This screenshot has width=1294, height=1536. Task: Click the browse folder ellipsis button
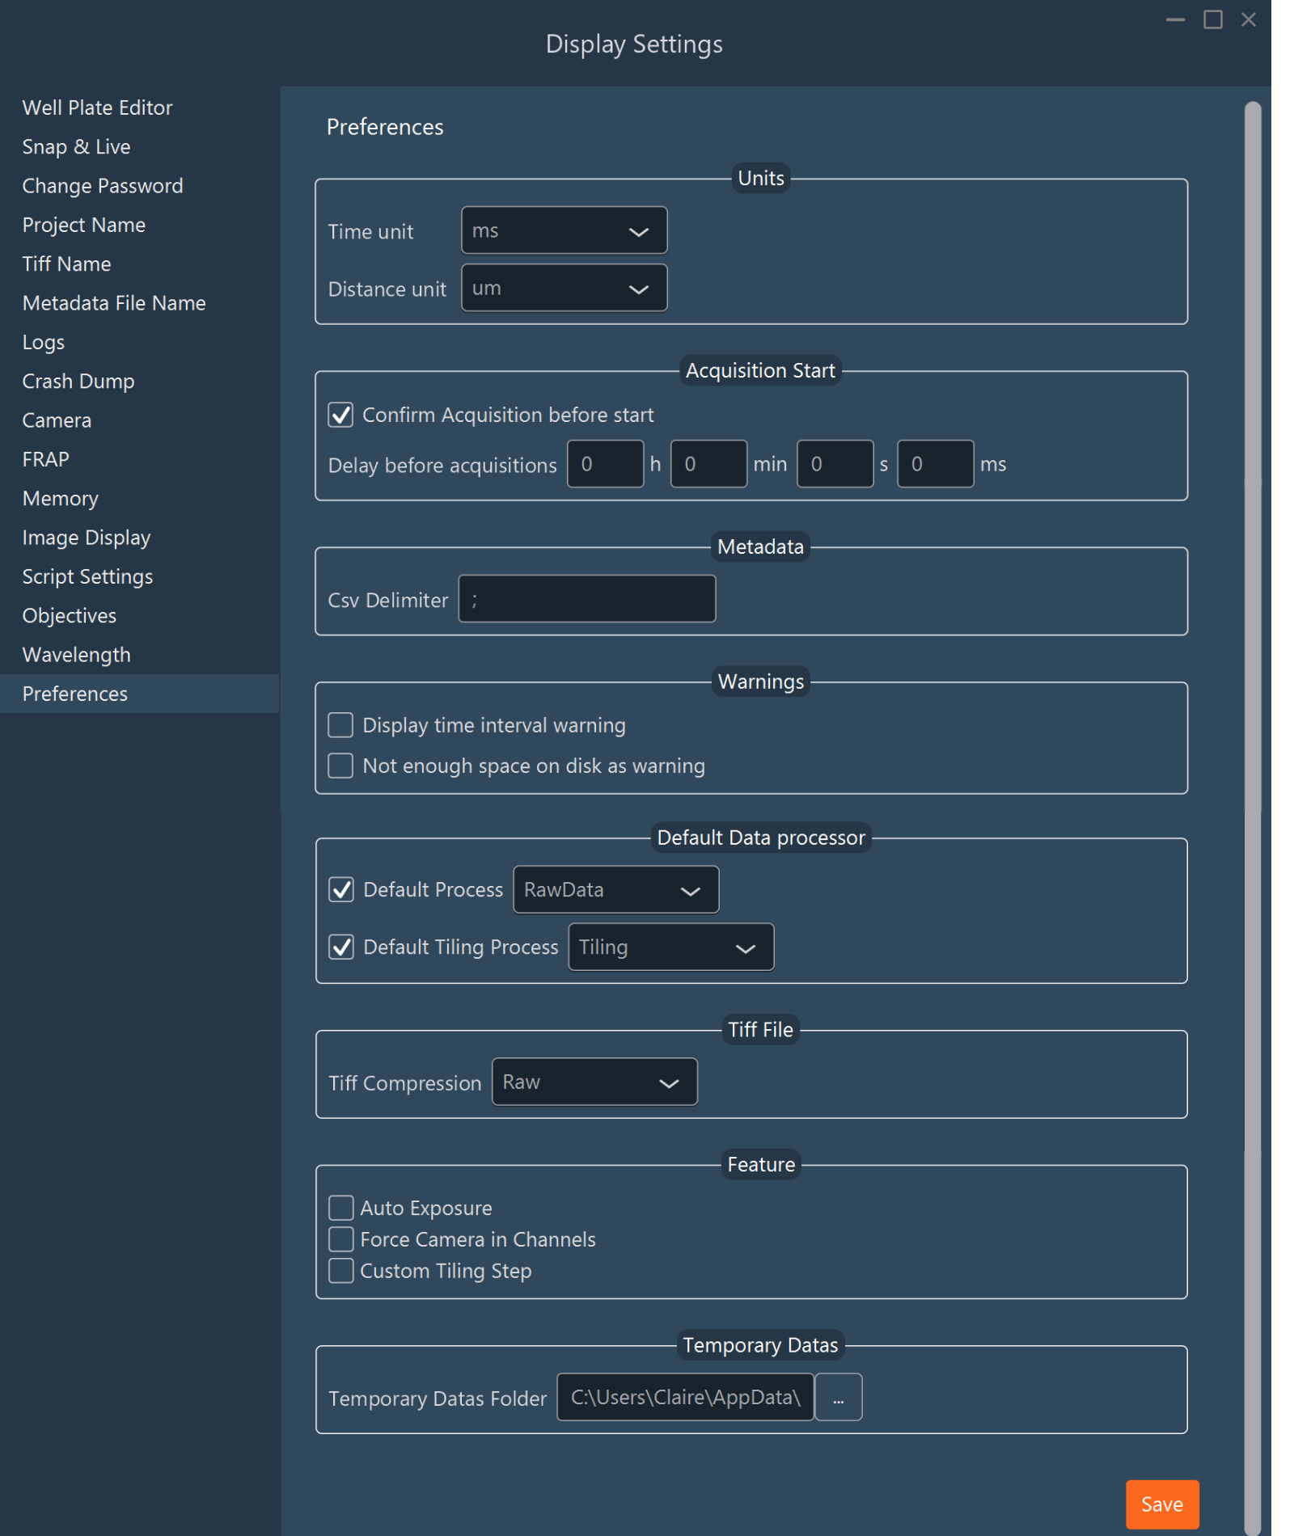click(x=838, y=1397)
